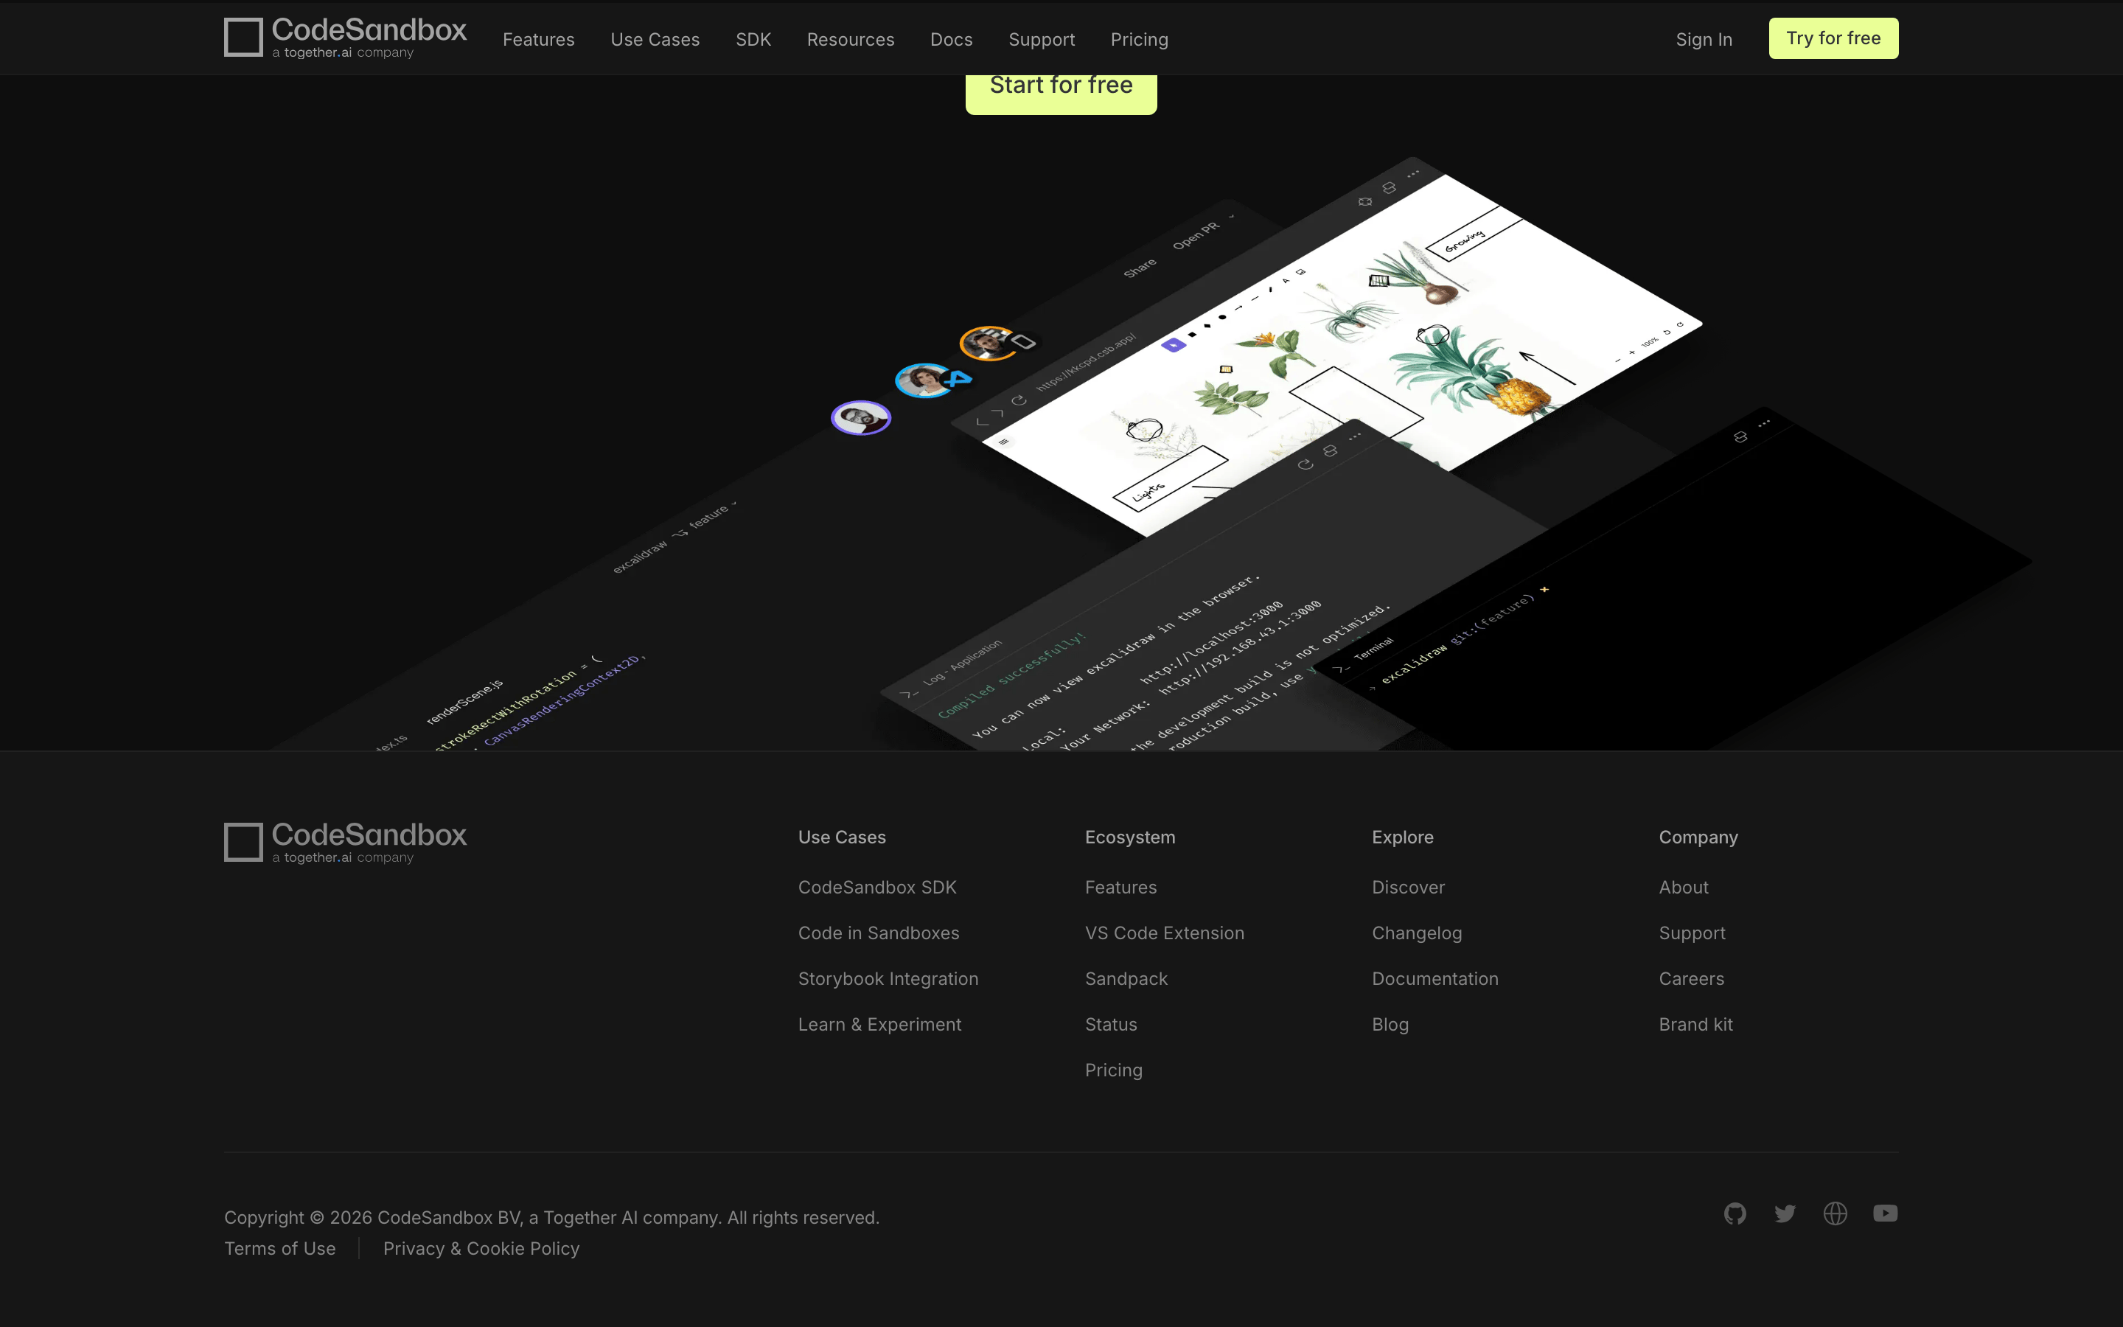The image size is (2123, 1327).
Task: Open CodeSandbox SDK footer link
Action: [x=877, y=888]
